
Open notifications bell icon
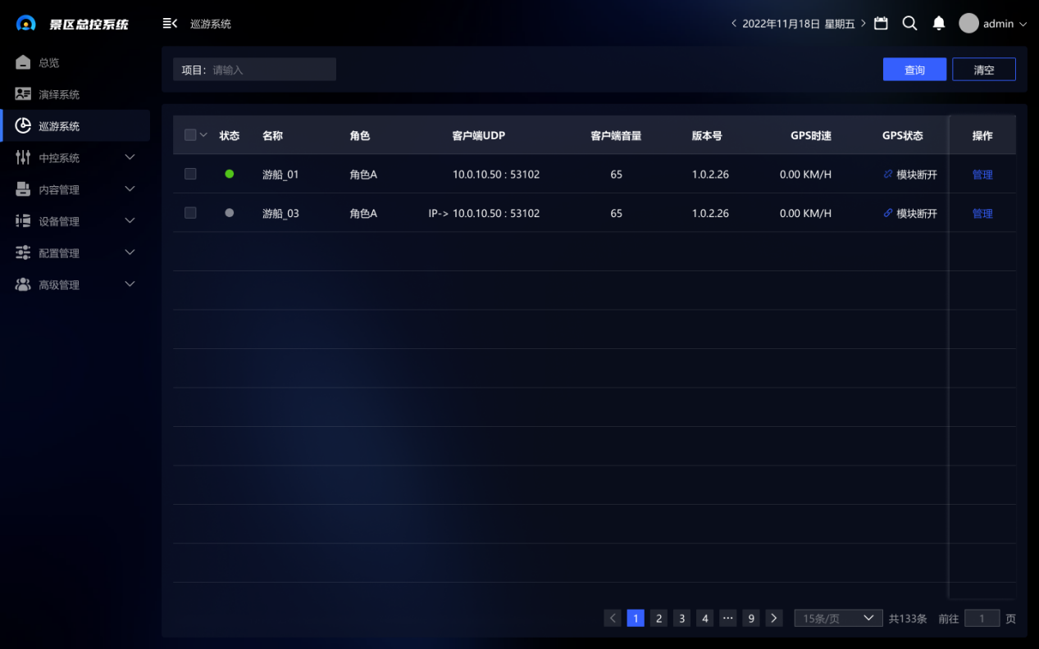click(939, 24)
